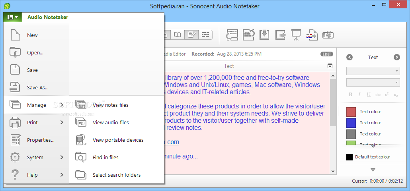
Task: Expand the Print submenu arrow
Action: [x=62, y=122]
